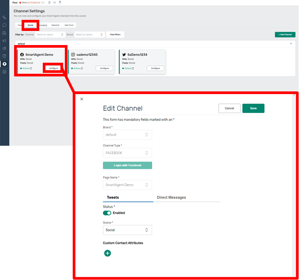Click the Instagram icon on sademo12345 card
This screenshot has width=299, height=280.
pos(73,55)
